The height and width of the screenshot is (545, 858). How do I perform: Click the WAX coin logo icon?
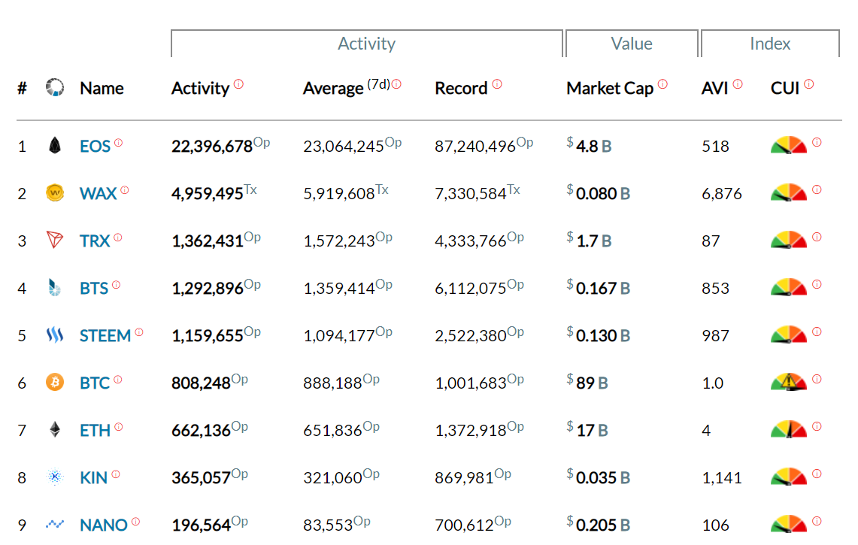coord(54,193)
